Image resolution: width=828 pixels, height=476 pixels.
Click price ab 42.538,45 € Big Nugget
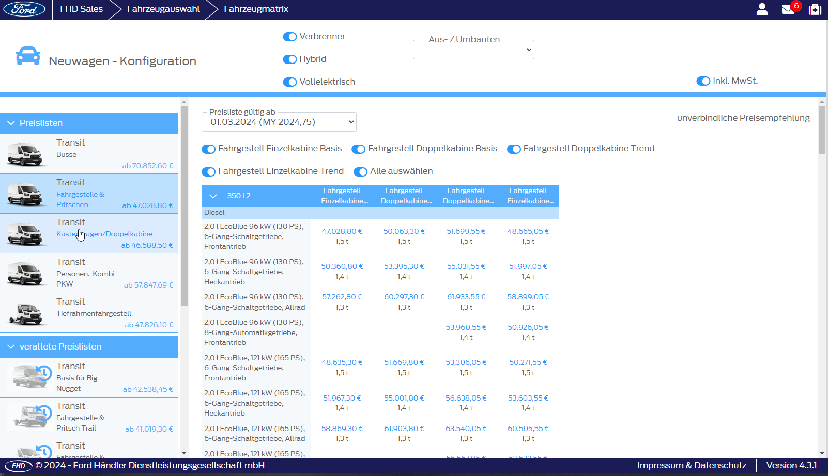(148, 389)
